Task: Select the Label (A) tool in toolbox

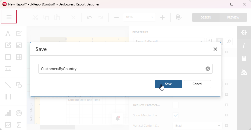Action: [8, 34]
